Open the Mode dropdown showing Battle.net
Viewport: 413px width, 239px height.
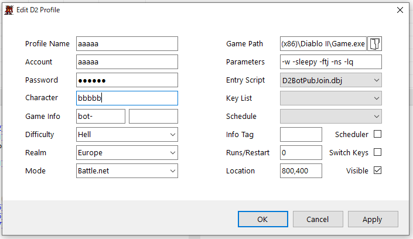click(127, 170)
